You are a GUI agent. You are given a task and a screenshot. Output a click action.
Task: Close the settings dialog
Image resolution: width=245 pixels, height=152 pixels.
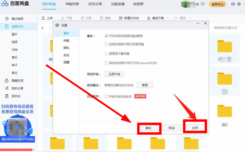(x=205, y=23)
